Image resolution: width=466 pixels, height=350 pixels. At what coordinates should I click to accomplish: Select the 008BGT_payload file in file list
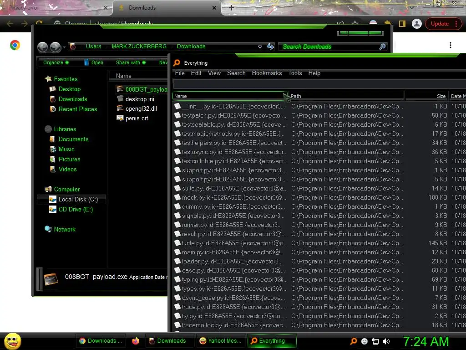pyautogui.click(x=142, y=89)
